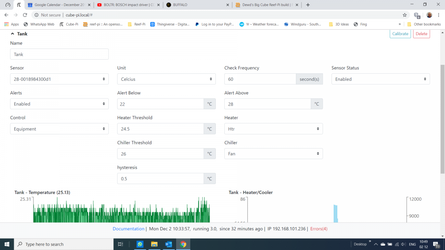Screen dimensions: 445x250
Task: Click the Name field containing Tank
Action: point(59,54)
